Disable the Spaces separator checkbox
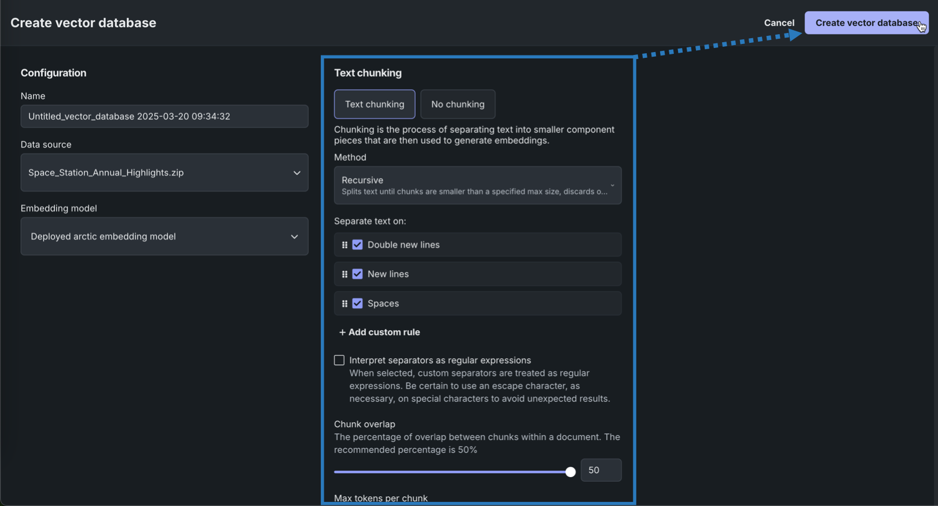The width and height of the screenshot is (938, 506). (357, 304)
